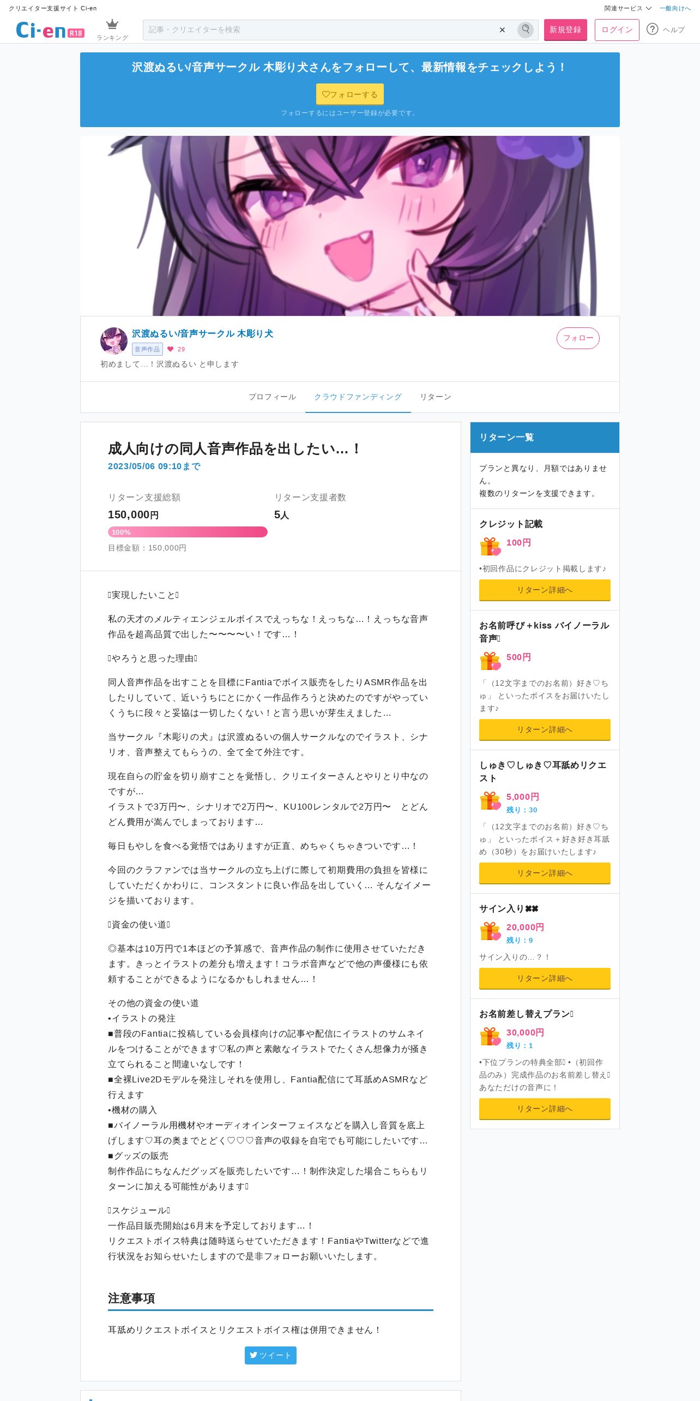700x1401 pixels.
Task: Open help via the question mark icon
Action: click(x=653, y=29)
